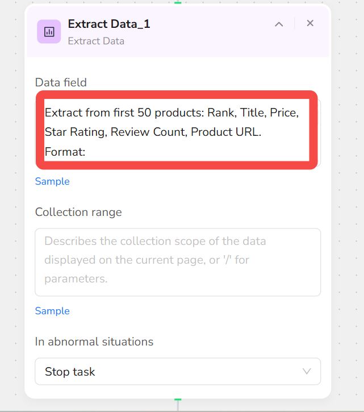
Task: Select the Extract Data_1 node title
Action: [x=109, y=24]
